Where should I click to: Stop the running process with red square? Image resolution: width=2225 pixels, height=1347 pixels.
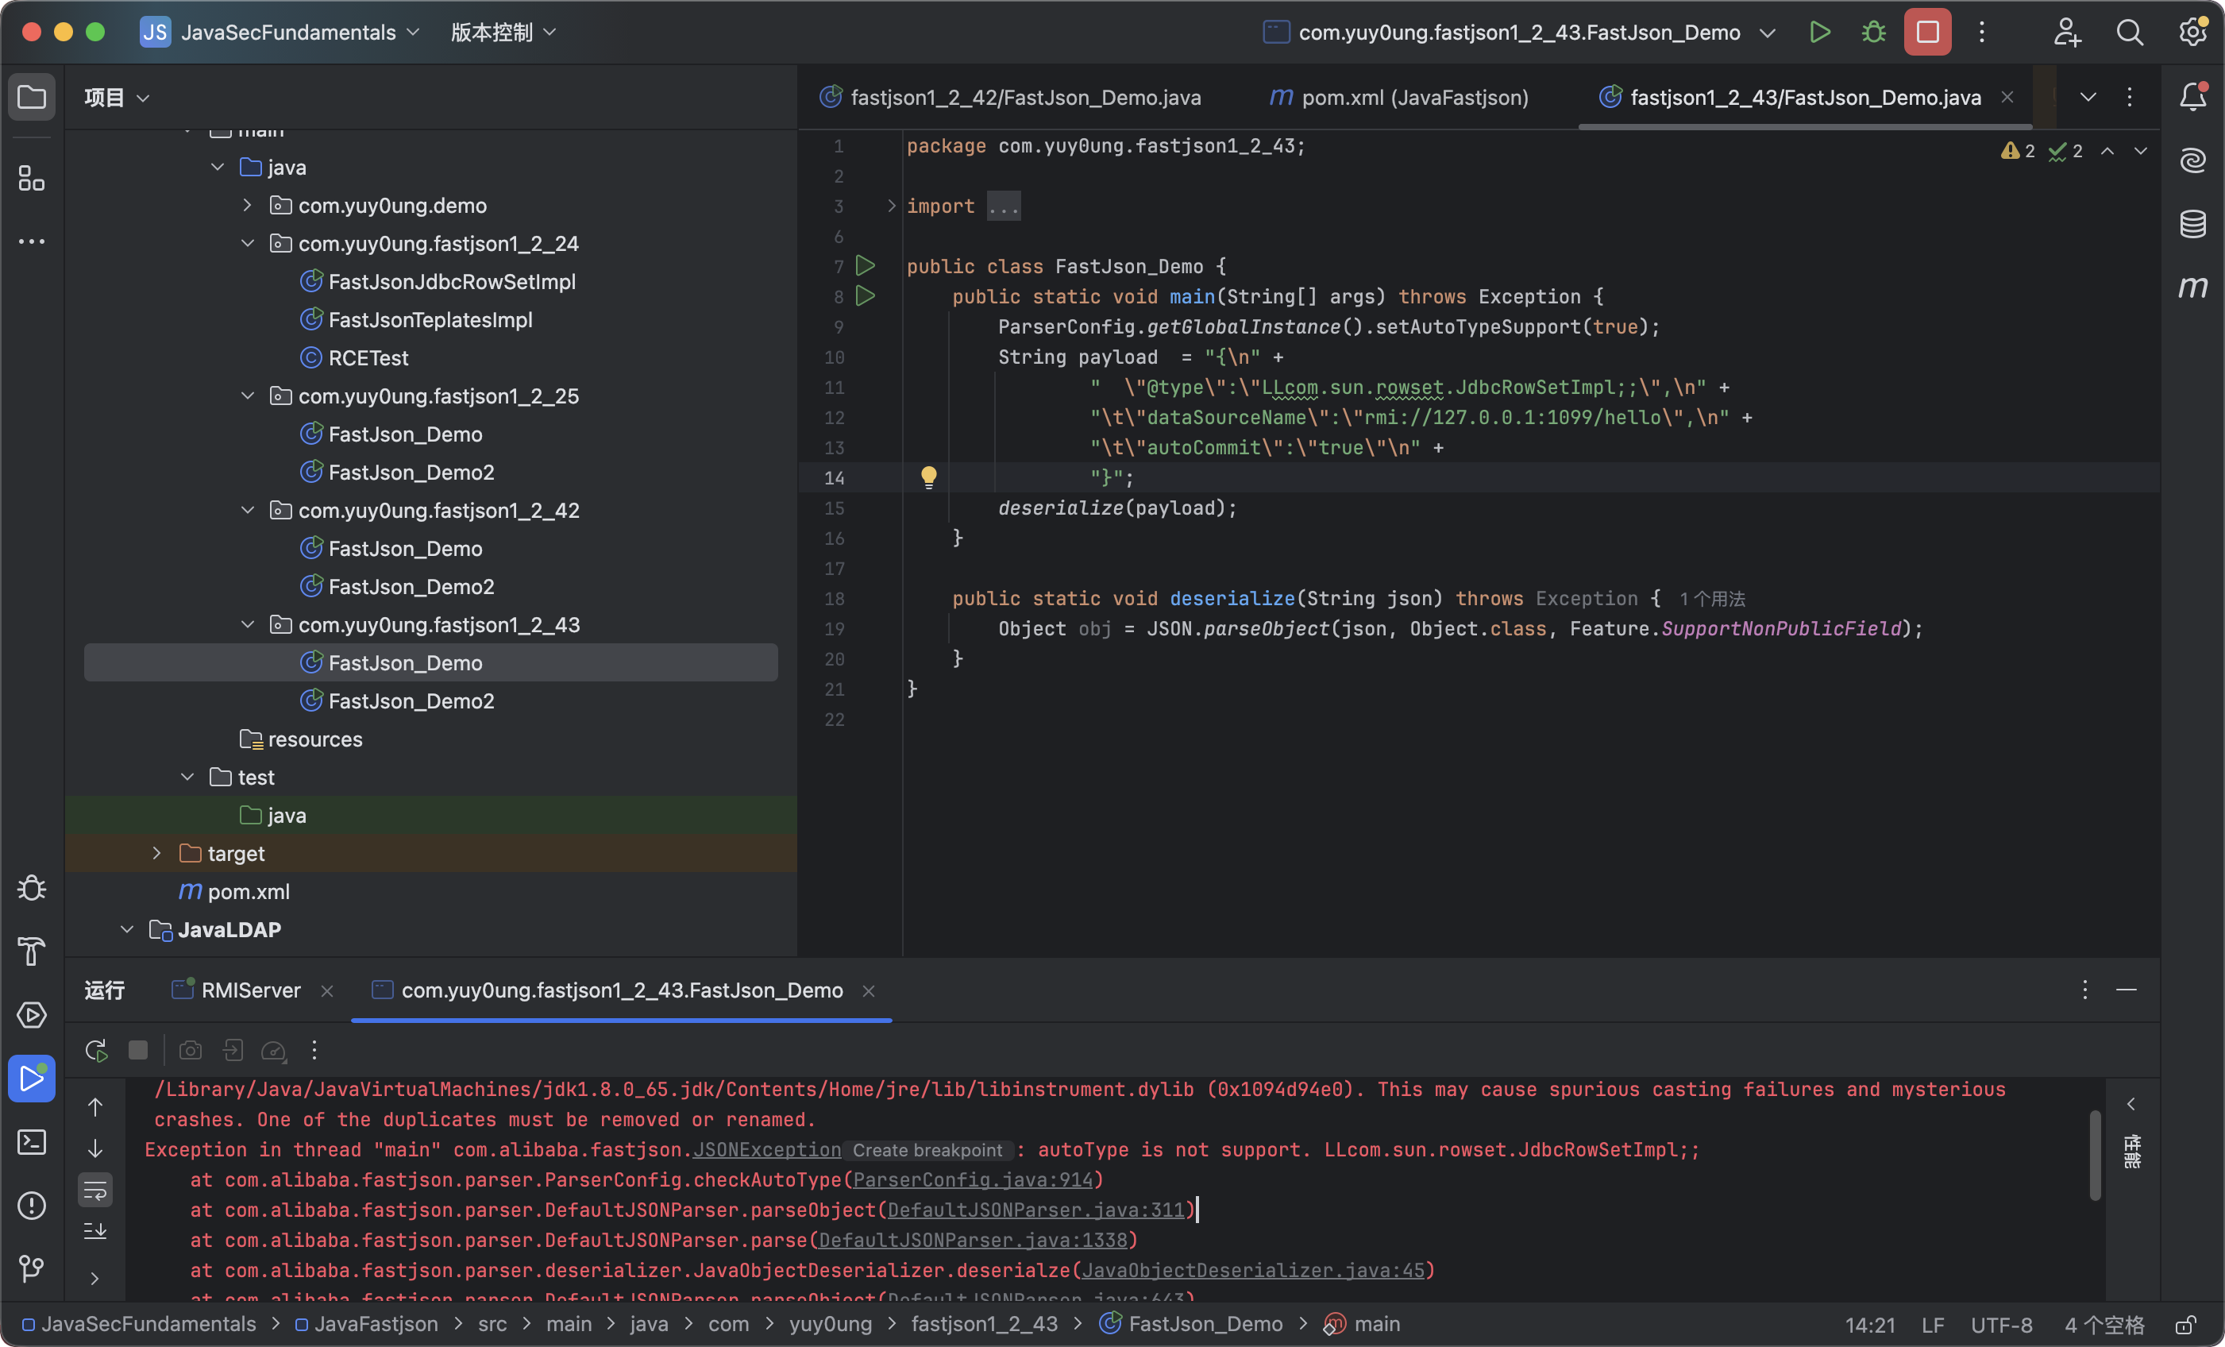pyautogui.click(x=1927, y=33)
